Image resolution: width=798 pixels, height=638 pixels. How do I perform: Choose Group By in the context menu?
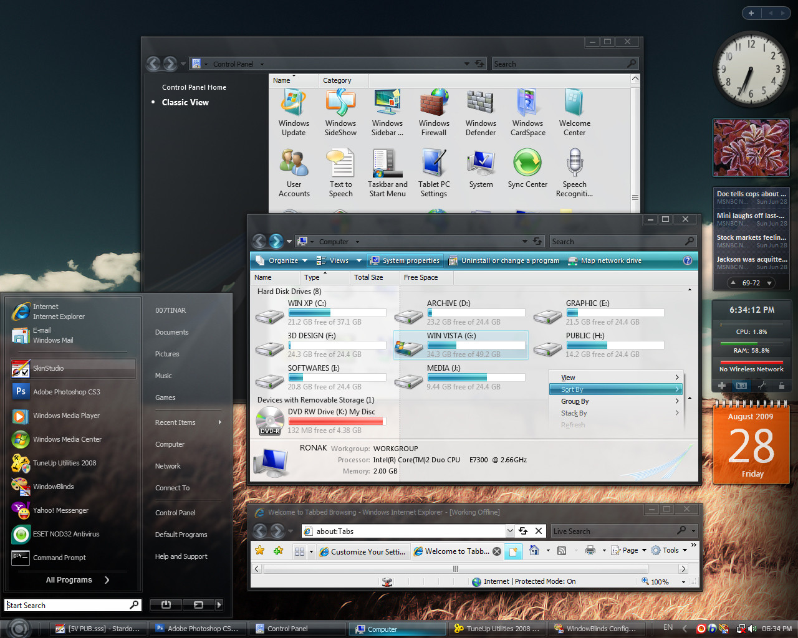point(616,401)
